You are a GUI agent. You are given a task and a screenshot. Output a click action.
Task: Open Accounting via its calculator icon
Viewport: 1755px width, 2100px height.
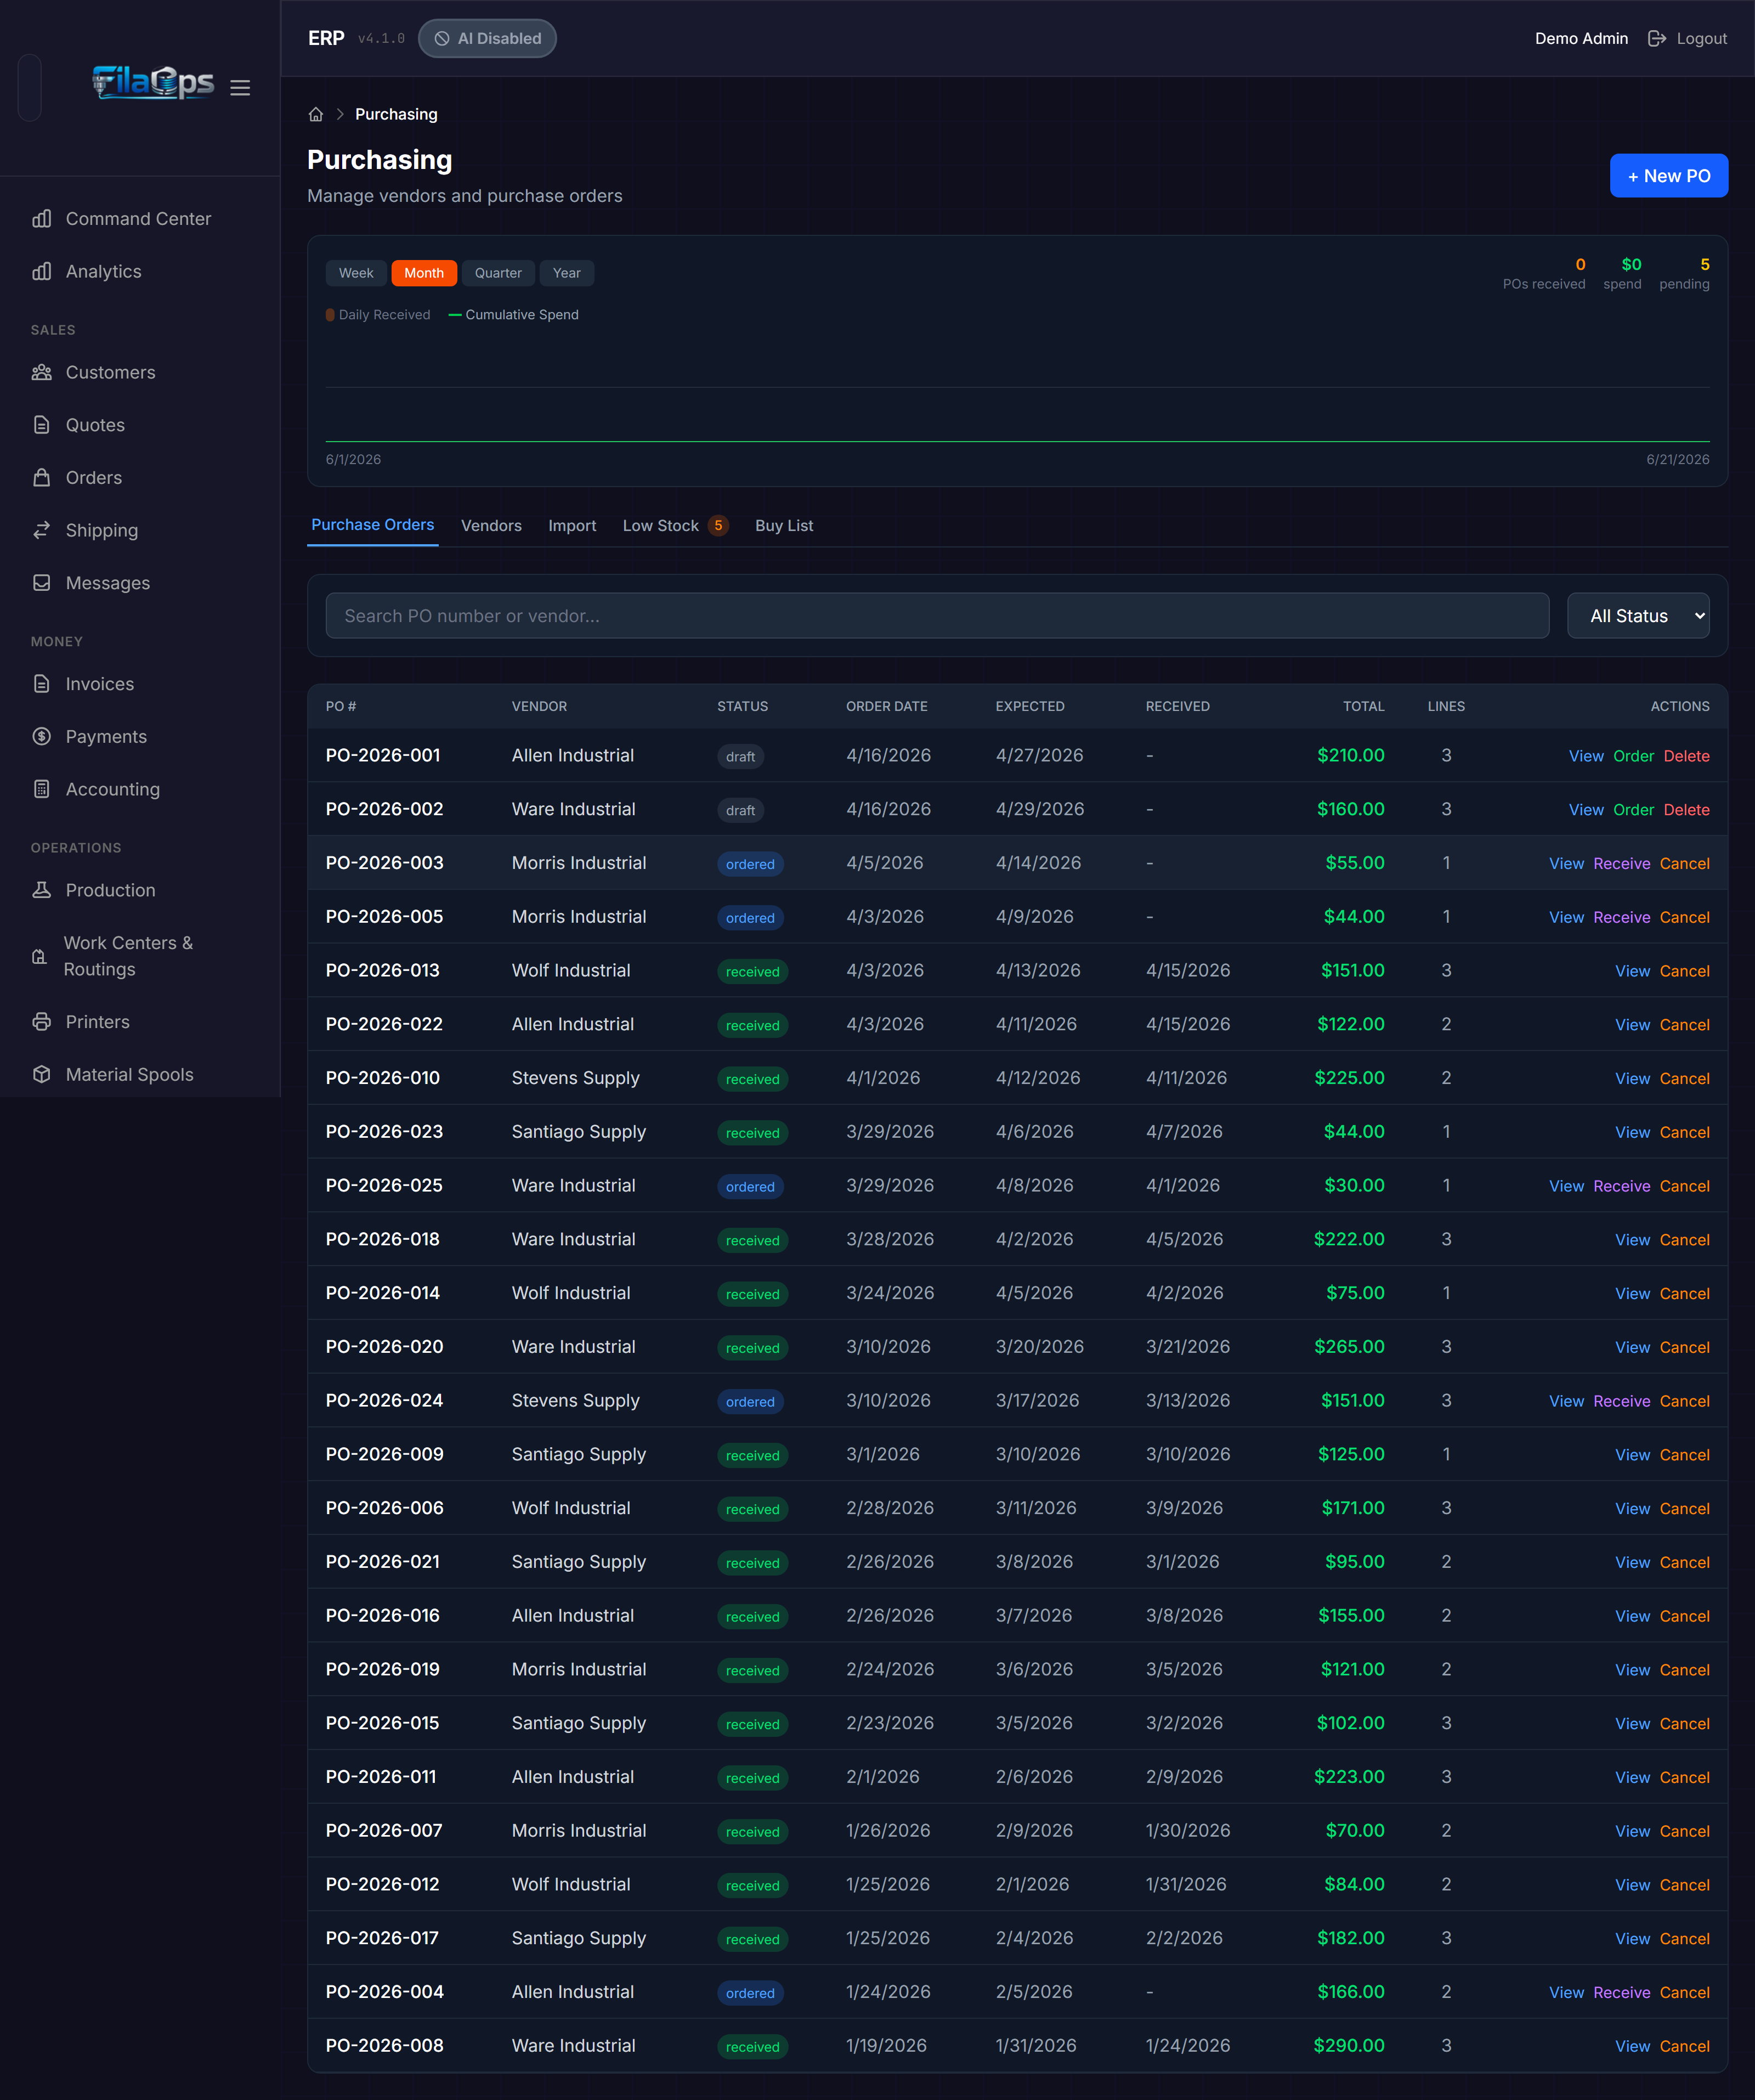click(x=41, y=789)
